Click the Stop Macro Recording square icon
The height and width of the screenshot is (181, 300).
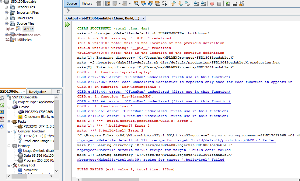219,4
